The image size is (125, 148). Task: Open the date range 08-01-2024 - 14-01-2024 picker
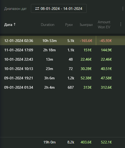click(59, 8)
